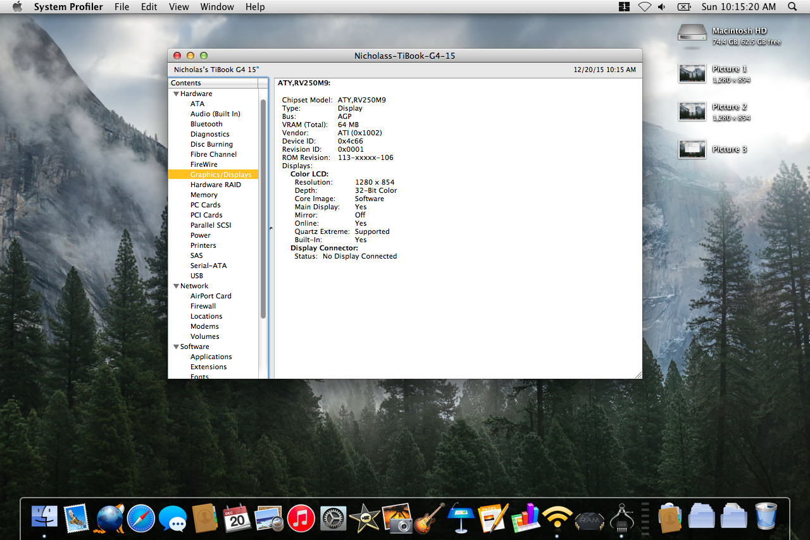This screenshot has width=810, height=540.
Task: Select Fibre Channel in the sidebar
Action: pyautogui.click(x=213, y=154)
